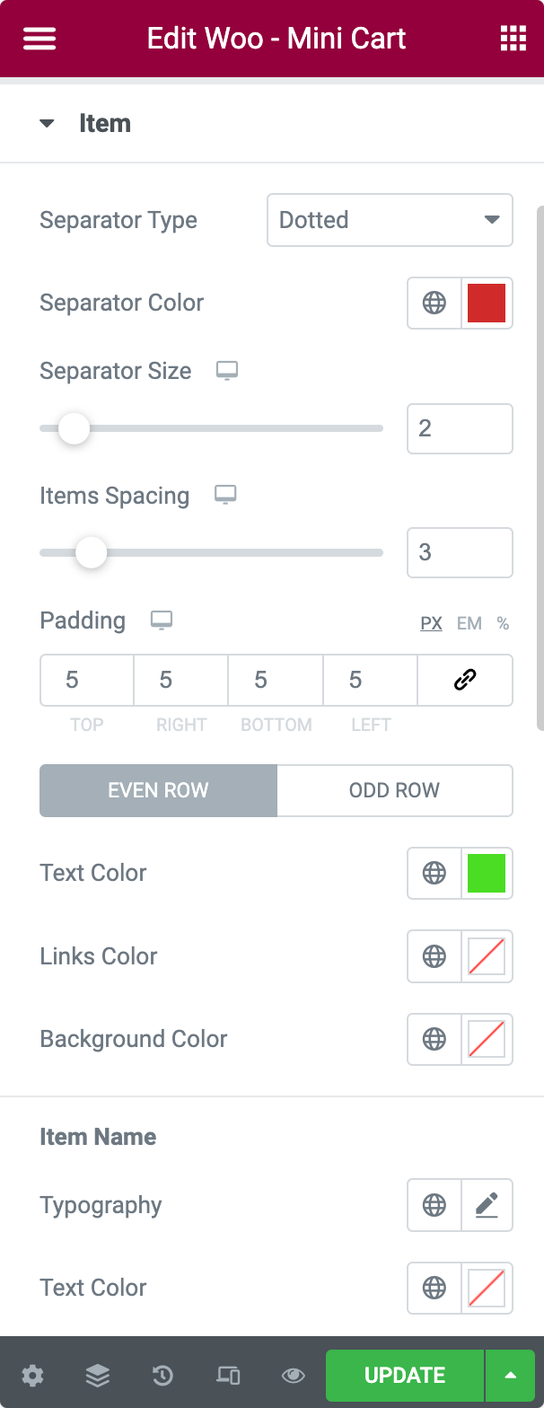Open the widgets panel grid icon
This screenshot has width=544, height=1408.
[512, 38]
